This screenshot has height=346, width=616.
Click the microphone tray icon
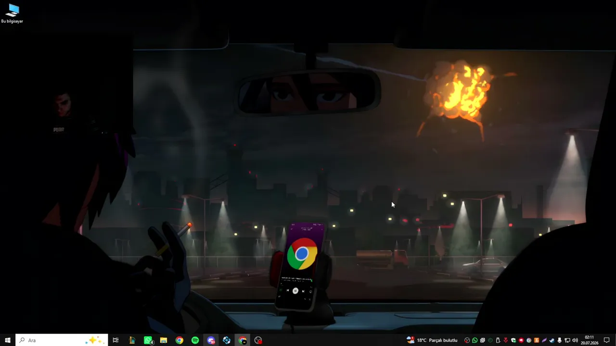pyautogui.click(x=560, y=340)
